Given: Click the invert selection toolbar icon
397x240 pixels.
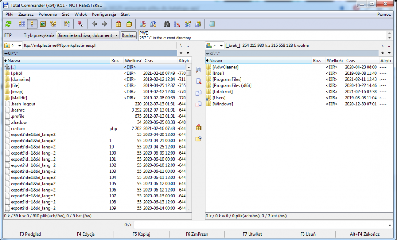Looking at the screenshot, I should coord(67,24).
